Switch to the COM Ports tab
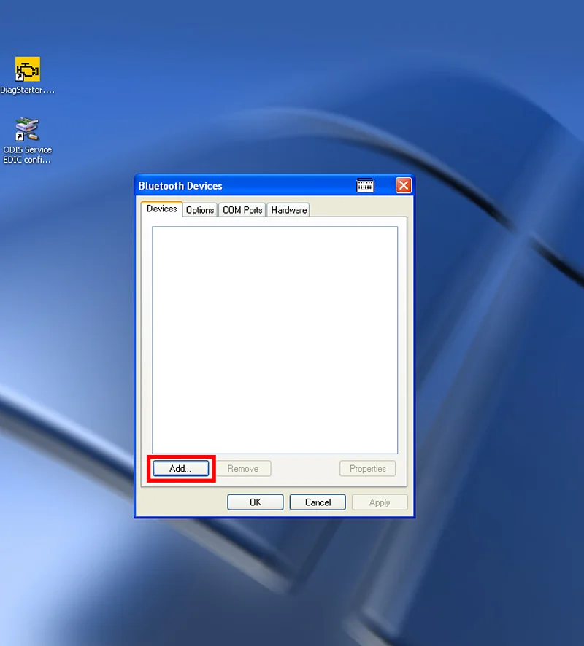 [242, 210]
